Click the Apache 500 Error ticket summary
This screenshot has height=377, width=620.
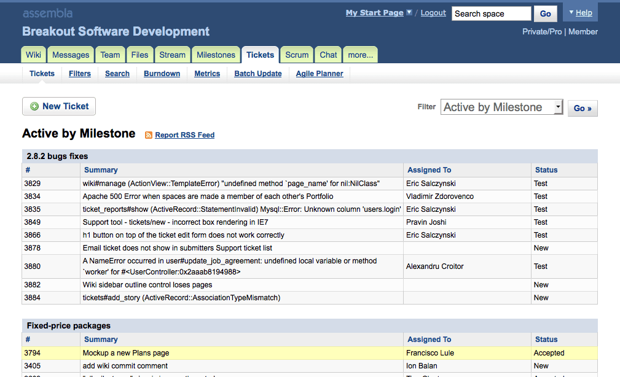[x=208, y=196]
